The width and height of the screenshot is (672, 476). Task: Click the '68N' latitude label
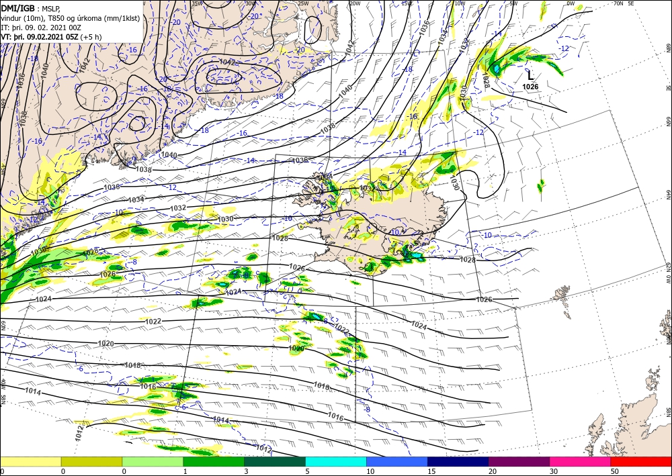click(x=668, y=47)
